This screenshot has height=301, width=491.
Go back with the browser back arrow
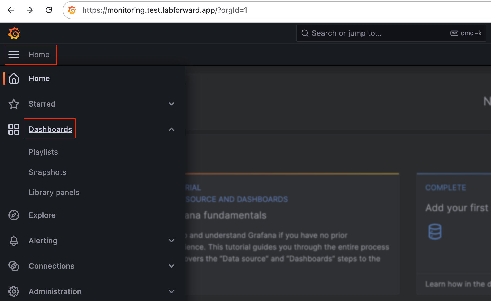tap(11, 10)
